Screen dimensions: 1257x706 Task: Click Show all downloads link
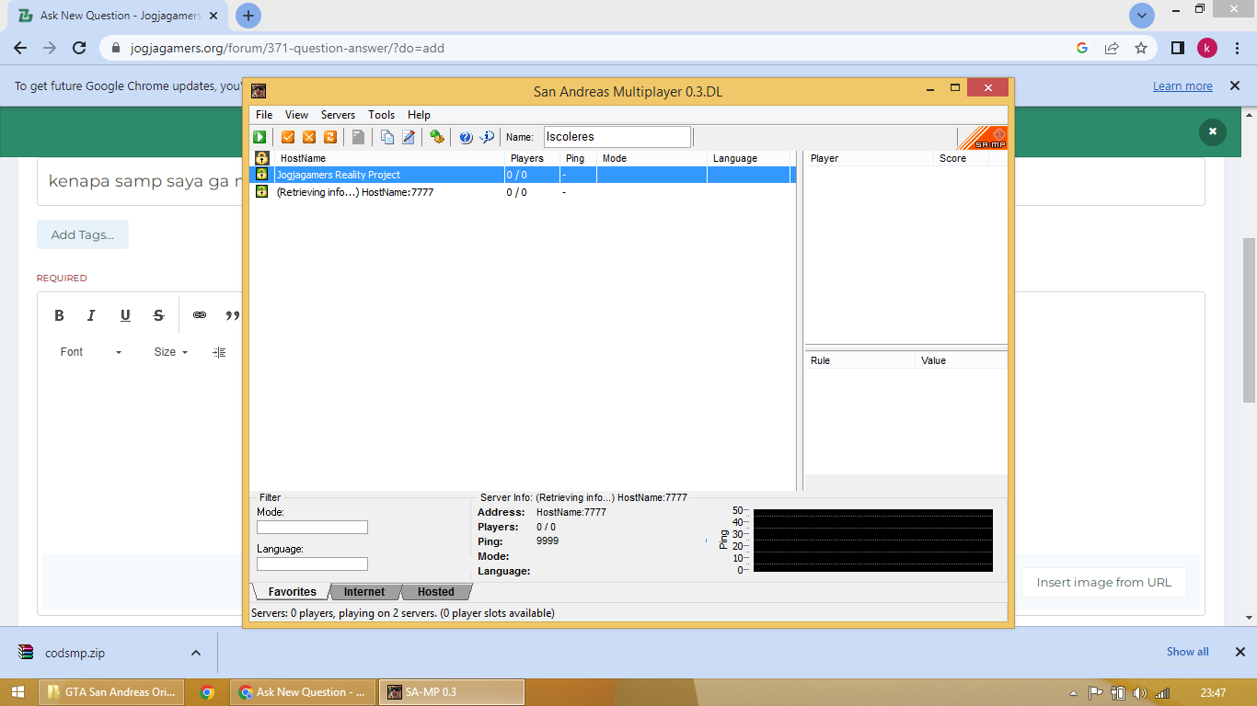(x=1187, y=652)
